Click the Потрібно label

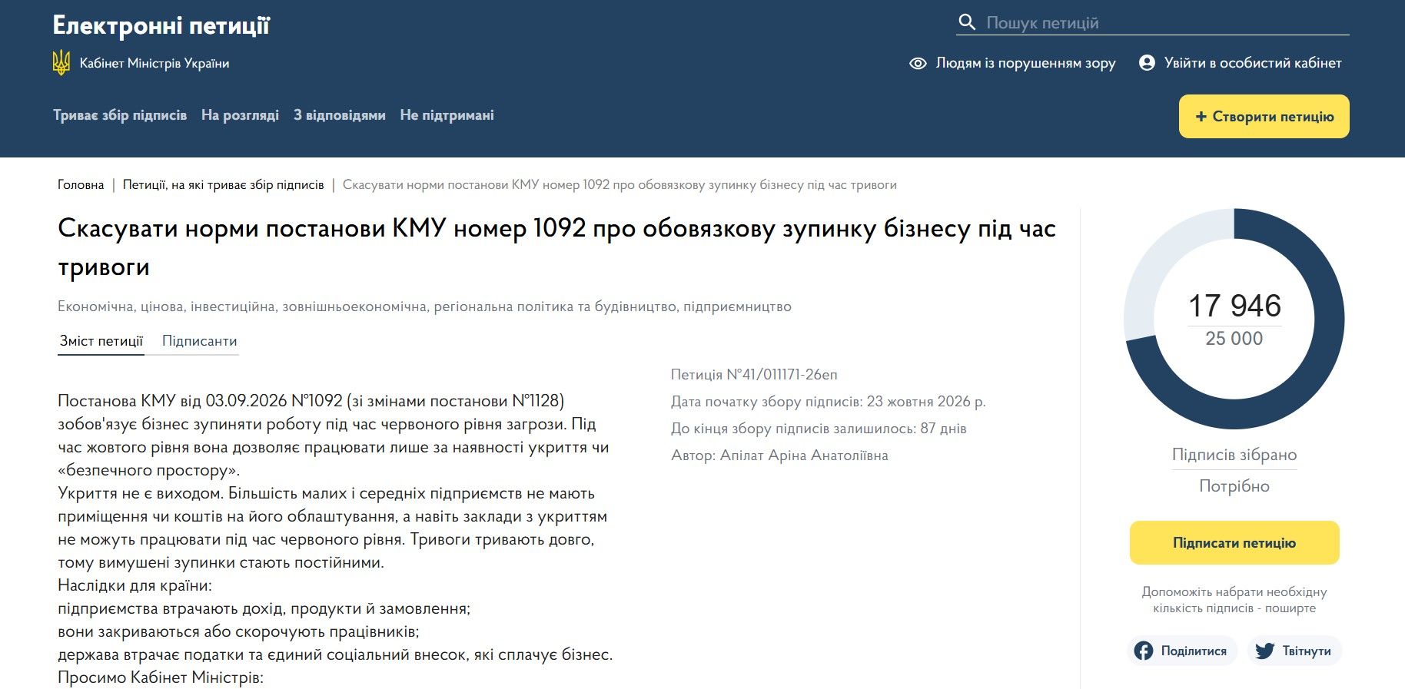[1234, 486]
